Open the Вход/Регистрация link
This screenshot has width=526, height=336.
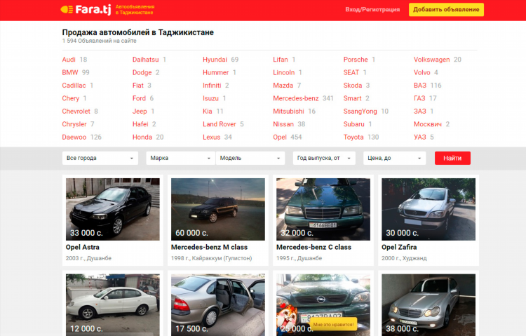(x=372, y=9)
